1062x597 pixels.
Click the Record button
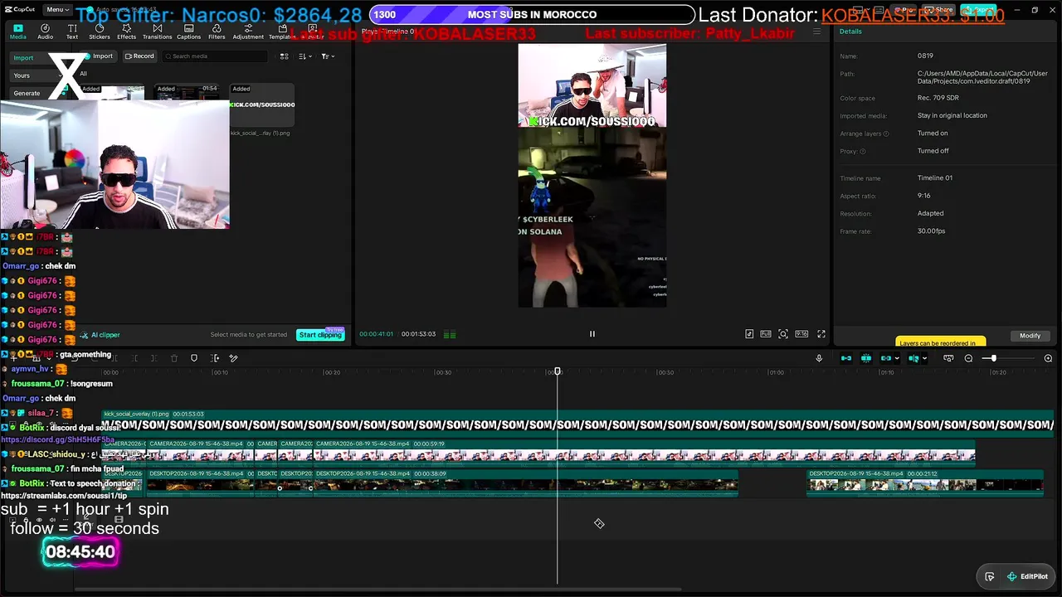[139, 56]
